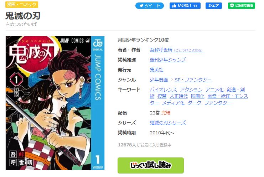Click the ダーク keyword link
The width and height of the screenshot is (264, 177).
[194, 103]
